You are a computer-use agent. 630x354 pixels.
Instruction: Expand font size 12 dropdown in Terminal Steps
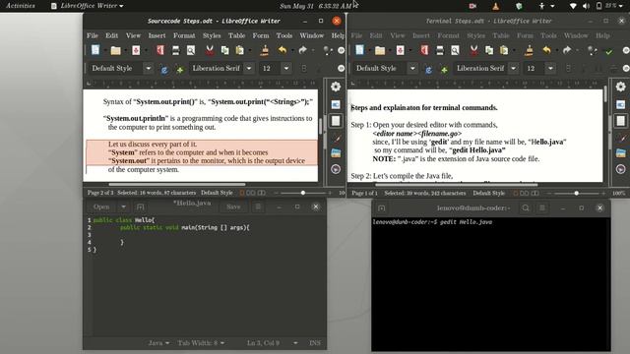tap(550, 68)
